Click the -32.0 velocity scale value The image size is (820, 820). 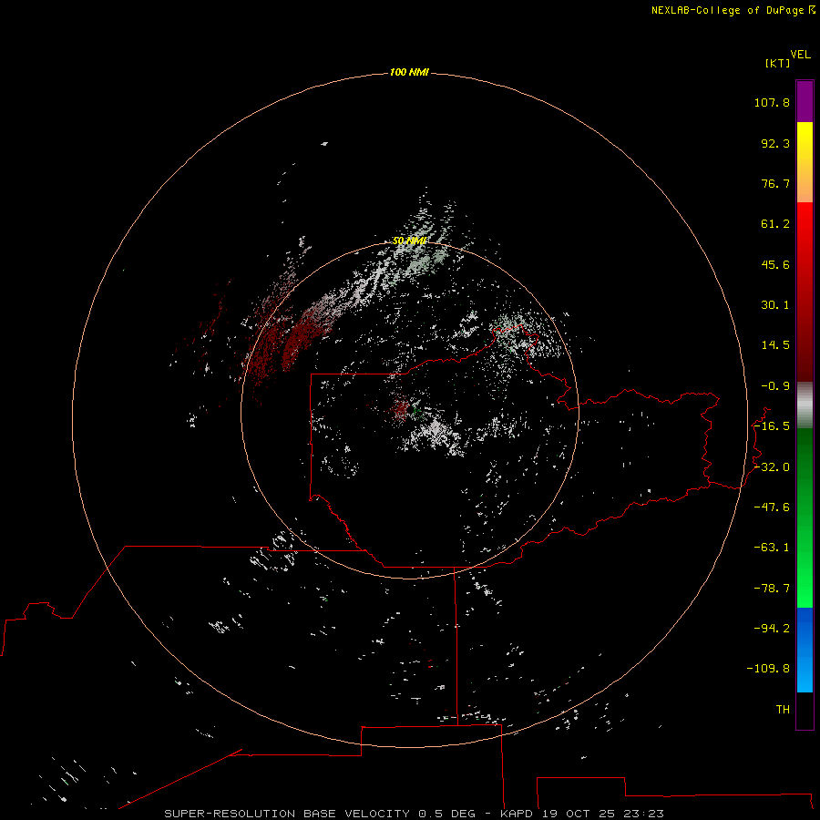(x=772, y=467)
